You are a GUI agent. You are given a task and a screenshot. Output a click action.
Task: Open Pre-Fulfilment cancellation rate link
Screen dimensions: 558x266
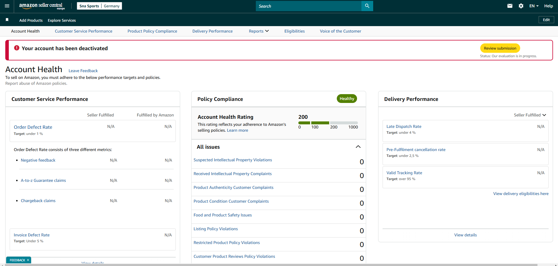point(416,150)
